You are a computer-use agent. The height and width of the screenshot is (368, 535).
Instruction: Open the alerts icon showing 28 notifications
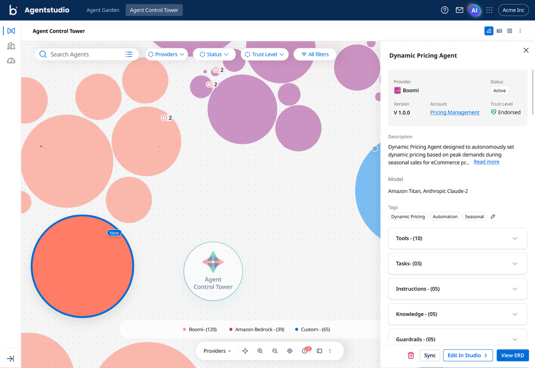click(x=304, y=351)
